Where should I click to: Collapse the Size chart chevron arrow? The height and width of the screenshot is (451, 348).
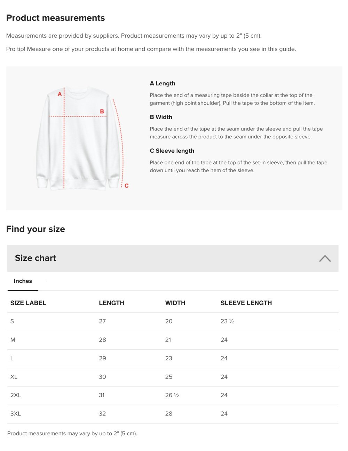pyautogui.click(x=325, y=258)
